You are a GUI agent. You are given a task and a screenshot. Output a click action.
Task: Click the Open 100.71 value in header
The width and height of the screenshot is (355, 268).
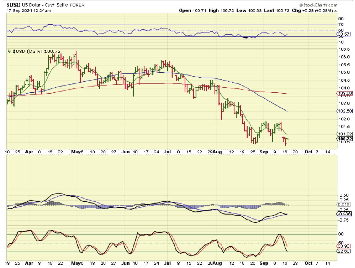click(192, 11)
